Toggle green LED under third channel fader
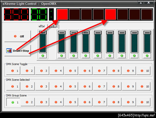Viewport: 156px width, 118px height. [86, 56]
